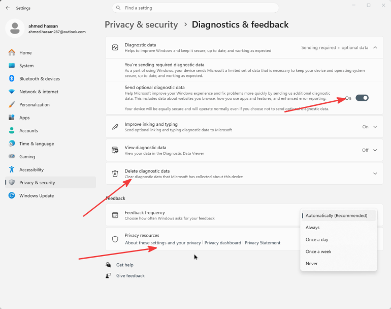Turn off Send optional diagnostic data toggle
This screenshot has height=309, width=391.
coord(362,98)
